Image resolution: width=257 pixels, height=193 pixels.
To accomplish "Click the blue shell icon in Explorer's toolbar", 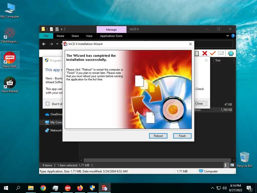I will pos(231,53).
